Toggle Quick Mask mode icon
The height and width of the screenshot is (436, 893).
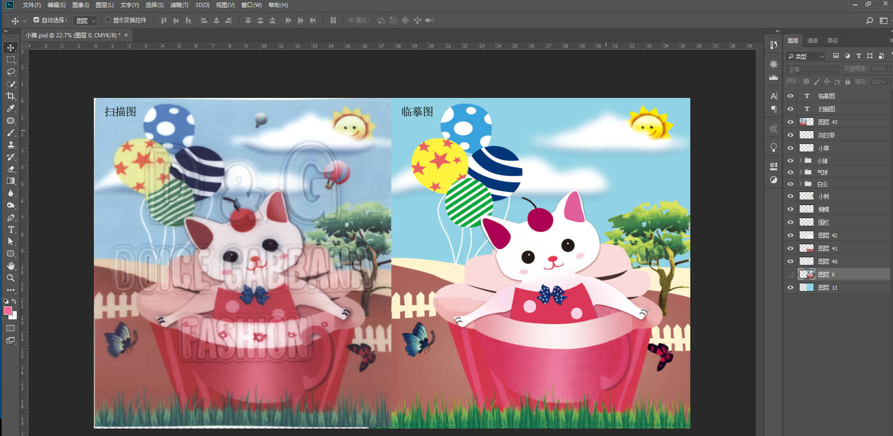[x=11, y=328]
